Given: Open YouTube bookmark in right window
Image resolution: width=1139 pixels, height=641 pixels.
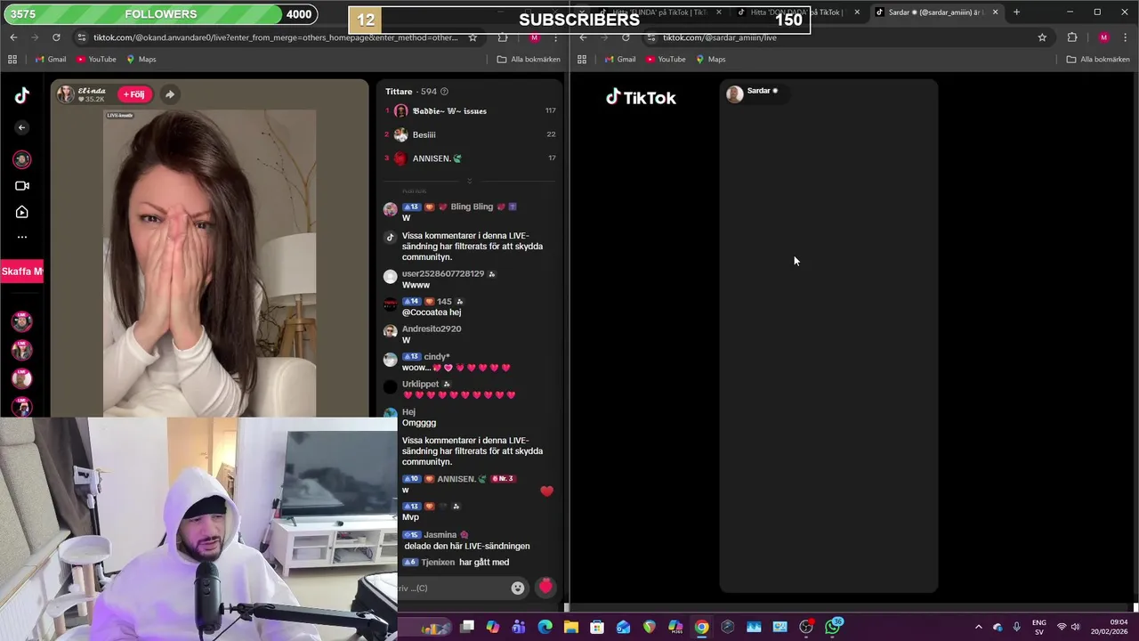Looking at the screenshot, I should point(666,59).
